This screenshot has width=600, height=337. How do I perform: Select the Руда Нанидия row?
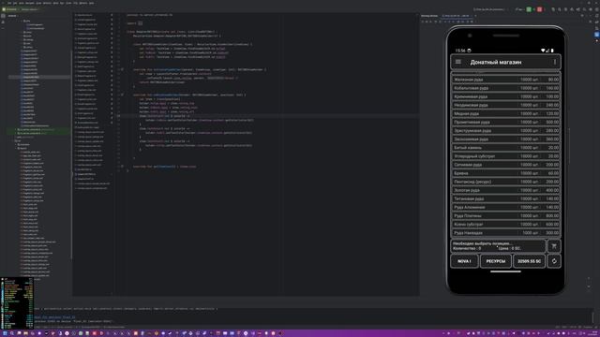(x=506, y=233)
